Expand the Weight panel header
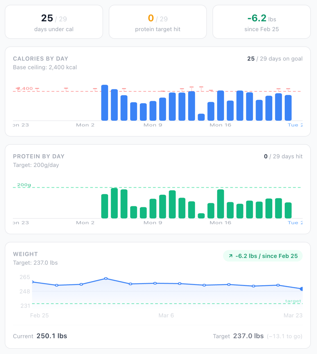Image resolution: width=317 pixels, height=354 pixels. pos(25,254)
